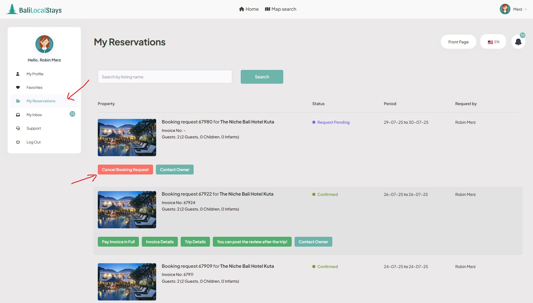Click Invoice No: 67911 text

click(178, 275)
